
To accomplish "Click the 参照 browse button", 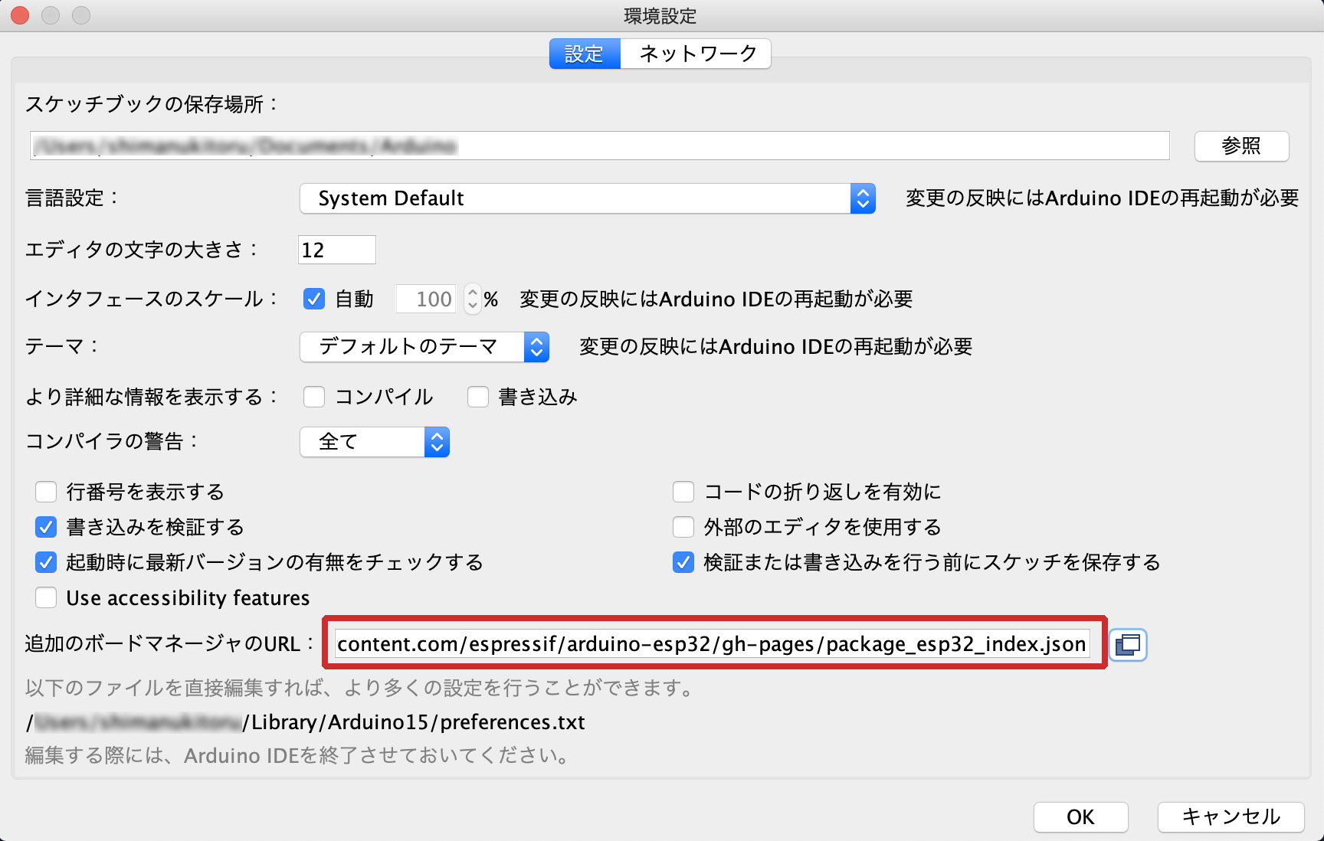I will point(1240,146).
